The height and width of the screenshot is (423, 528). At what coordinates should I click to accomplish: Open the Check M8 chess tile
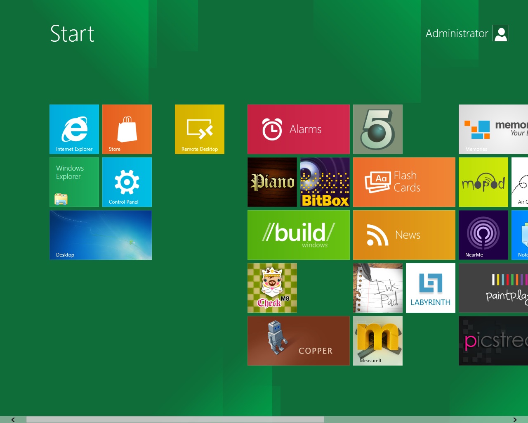pyautogui.click(x=272, y=288)
